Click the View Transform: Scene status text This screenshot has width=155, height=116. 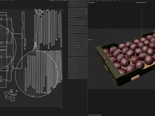point(95,115)
